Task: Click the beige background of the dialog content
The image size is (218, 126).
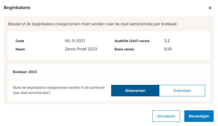Action: [x=110, y=62]
